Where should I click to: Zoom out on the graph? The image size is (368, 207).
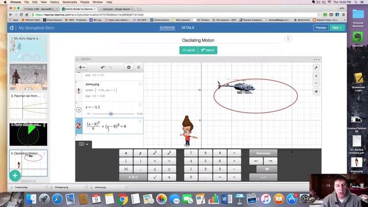click(x=316, y=83)
